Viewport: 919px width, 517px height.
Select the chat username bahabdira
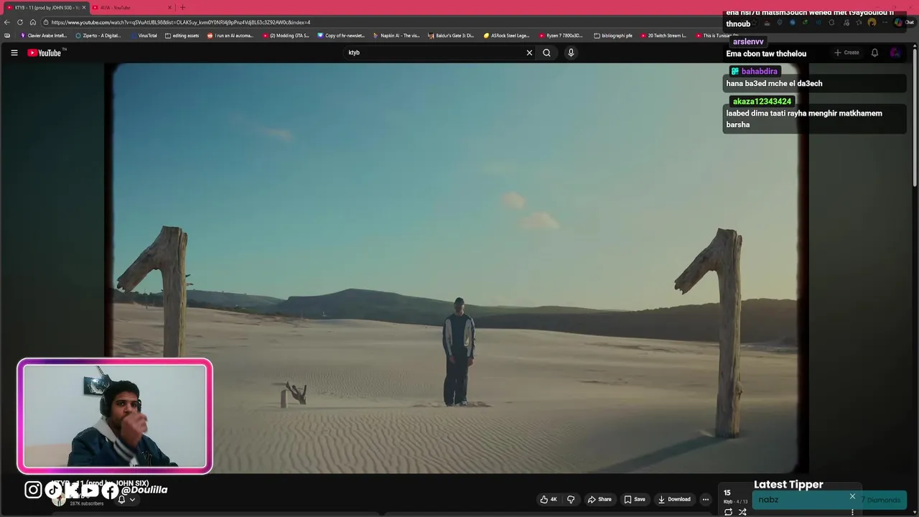[x=759, y=71]
